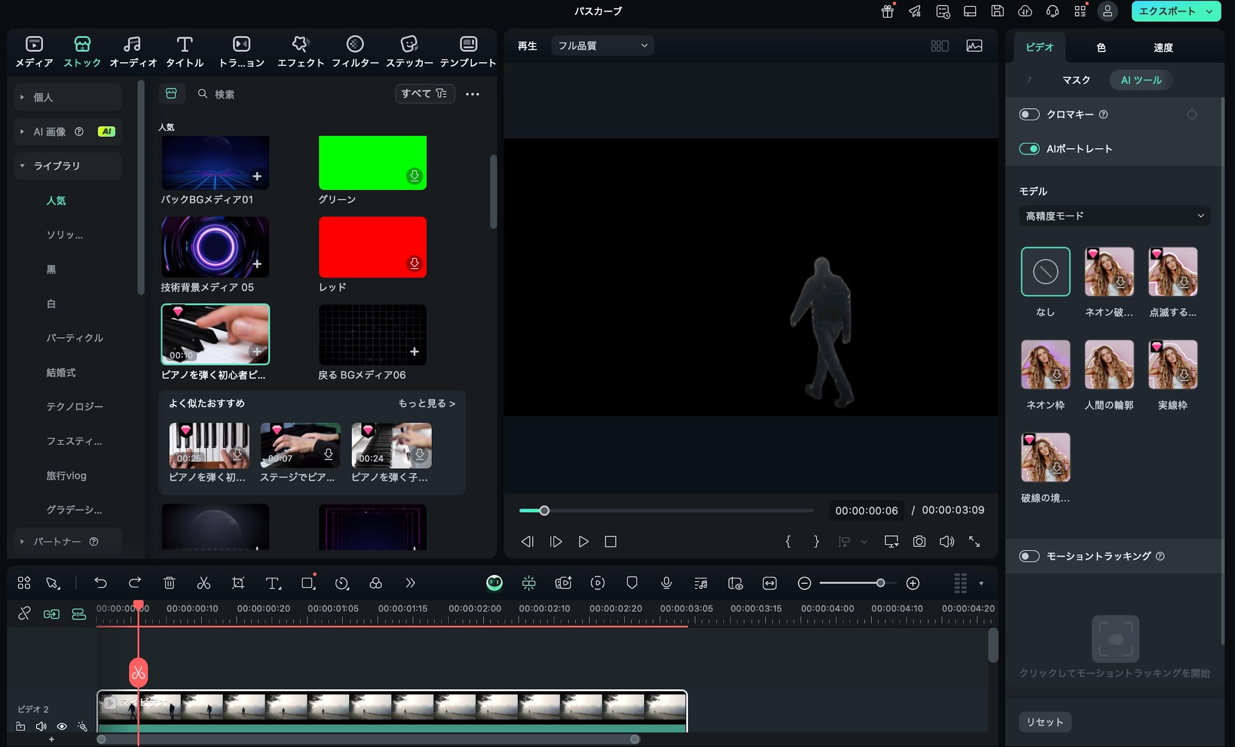
Task: Select the scissors split tool
Action: (x=204, y=583)
